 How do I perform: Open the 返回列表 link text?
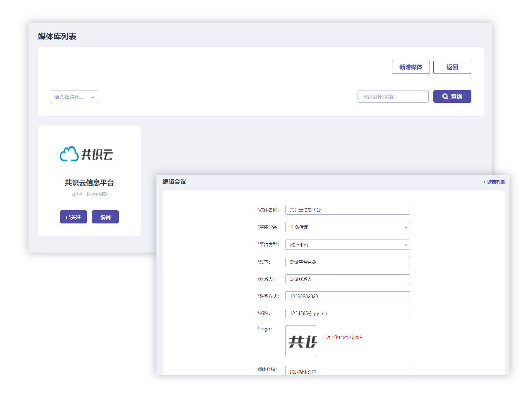[496, 182]
